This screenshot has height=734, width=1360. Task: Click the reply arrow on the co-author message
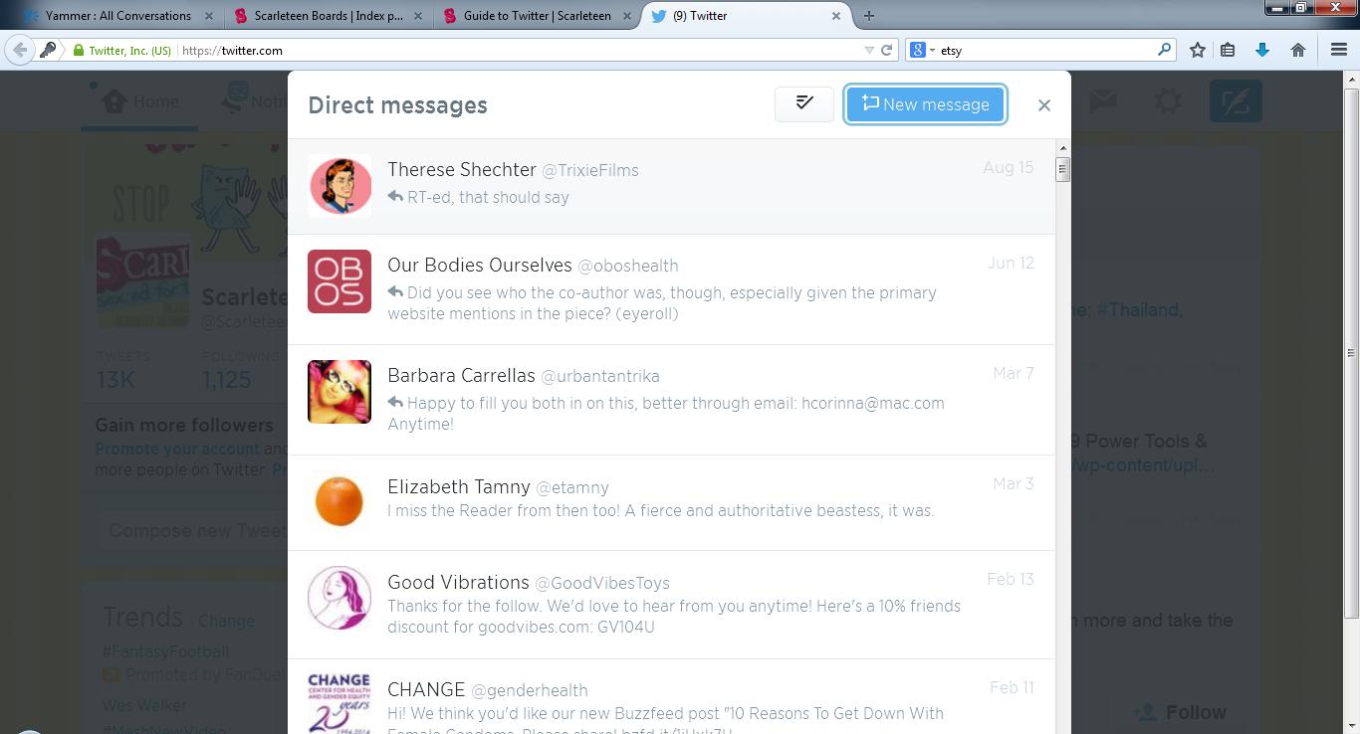395,292
